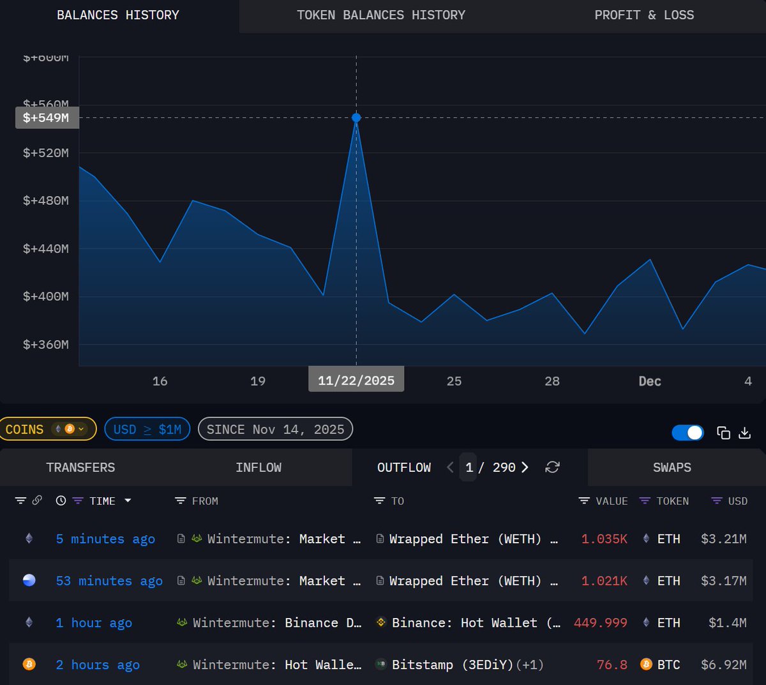
Task: Click the filter icon beside FROM
Action: pos(179,501)
